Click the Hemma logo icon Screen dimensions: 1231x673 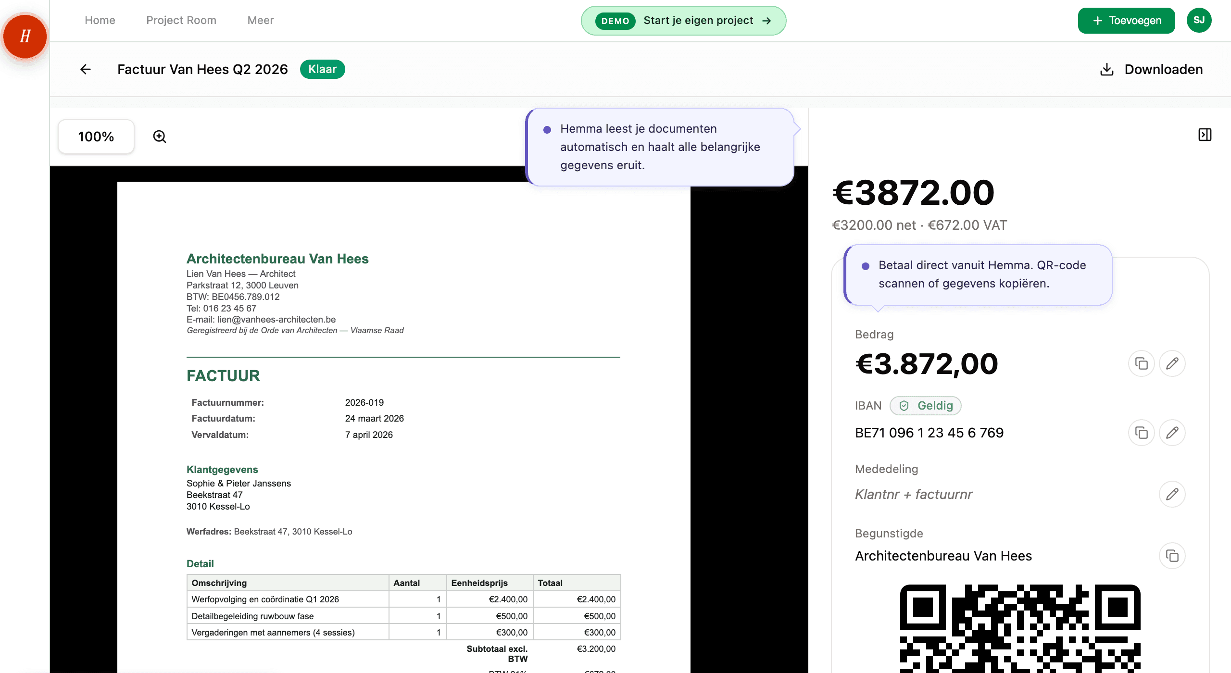point(25,37)
